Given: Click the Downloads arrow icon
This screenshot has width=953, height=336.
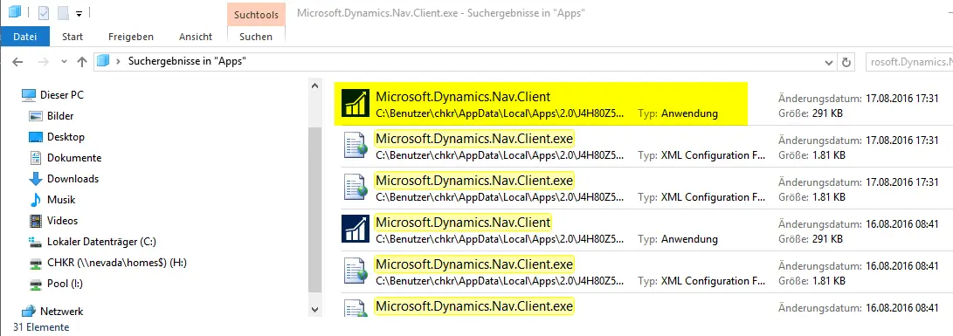Looking at the screenshot, I should coord(36,179).
